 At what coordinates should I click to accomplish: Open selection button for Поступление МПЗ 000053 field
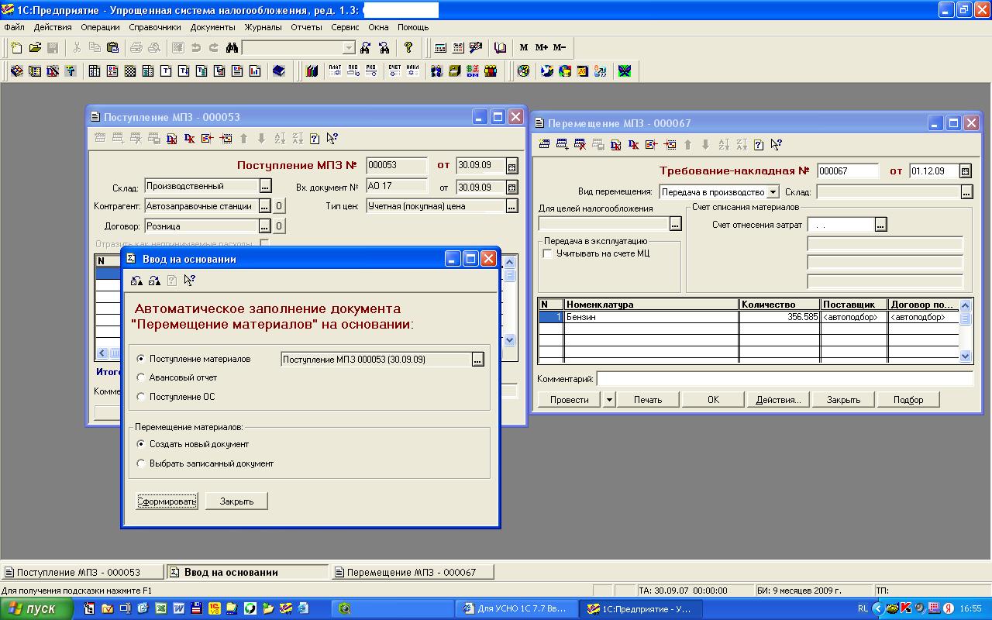tap(477, 360)
